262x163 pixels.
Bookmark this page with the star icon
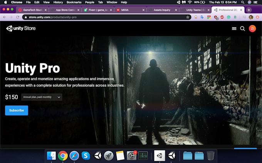click(188, 17)
